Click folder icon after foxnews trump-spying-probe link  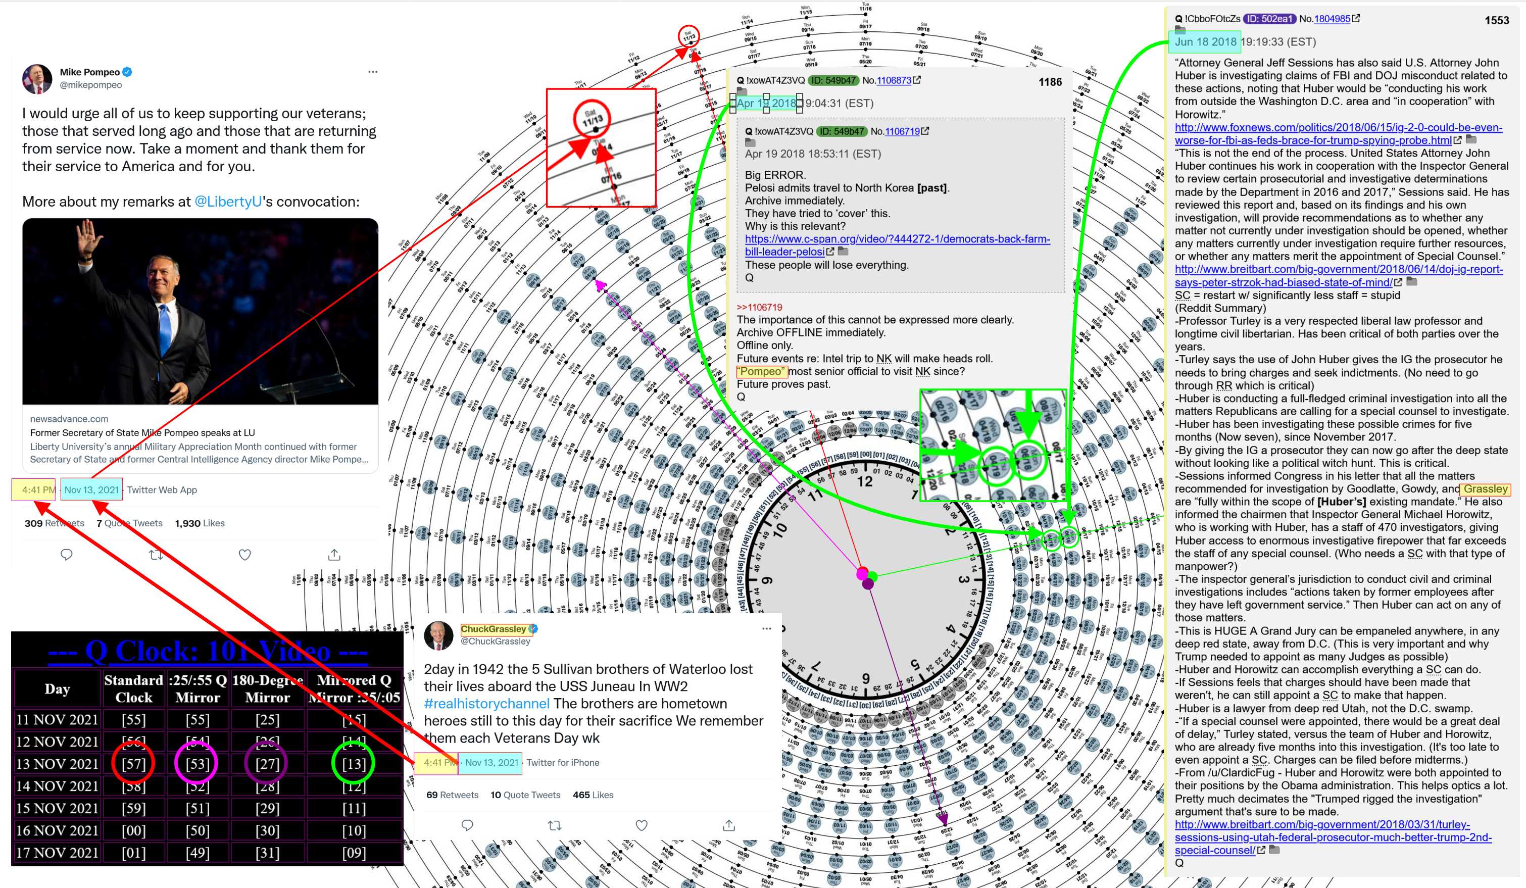1470,140
